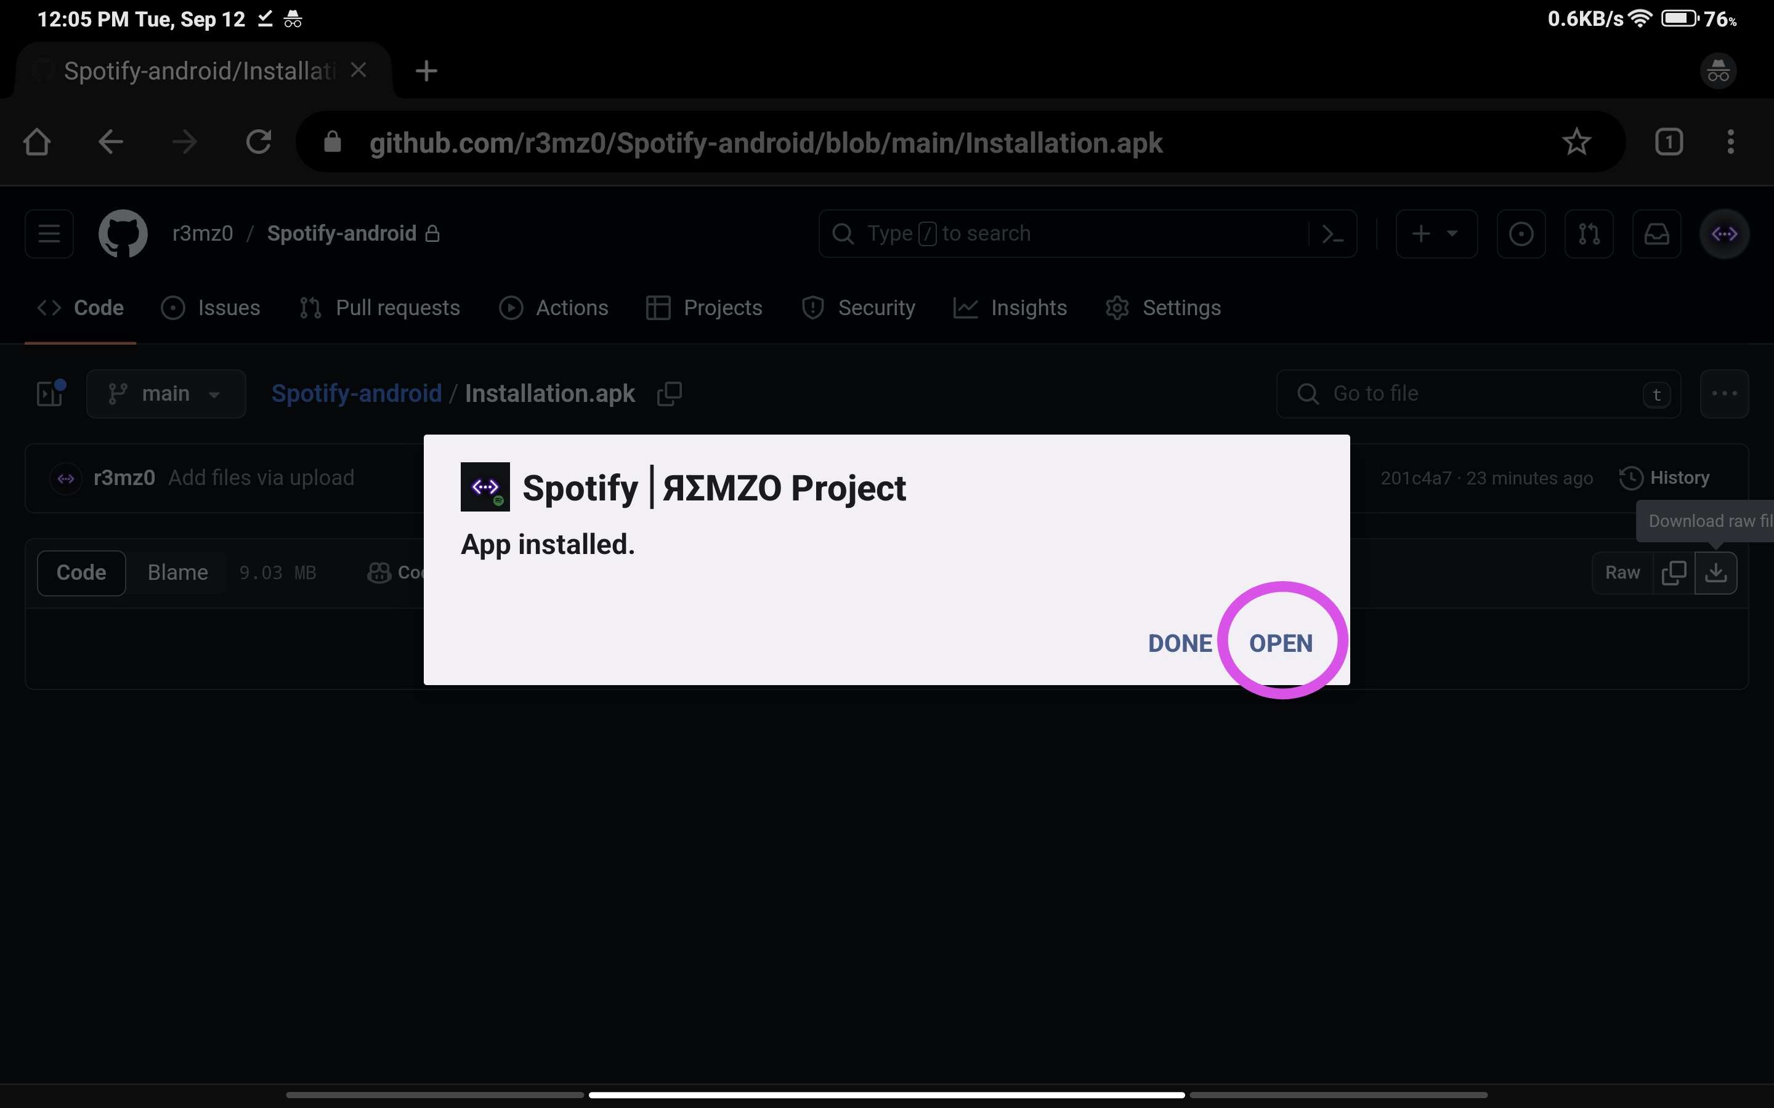Open the GitHub inbox notifications icon

[1656, 234]
